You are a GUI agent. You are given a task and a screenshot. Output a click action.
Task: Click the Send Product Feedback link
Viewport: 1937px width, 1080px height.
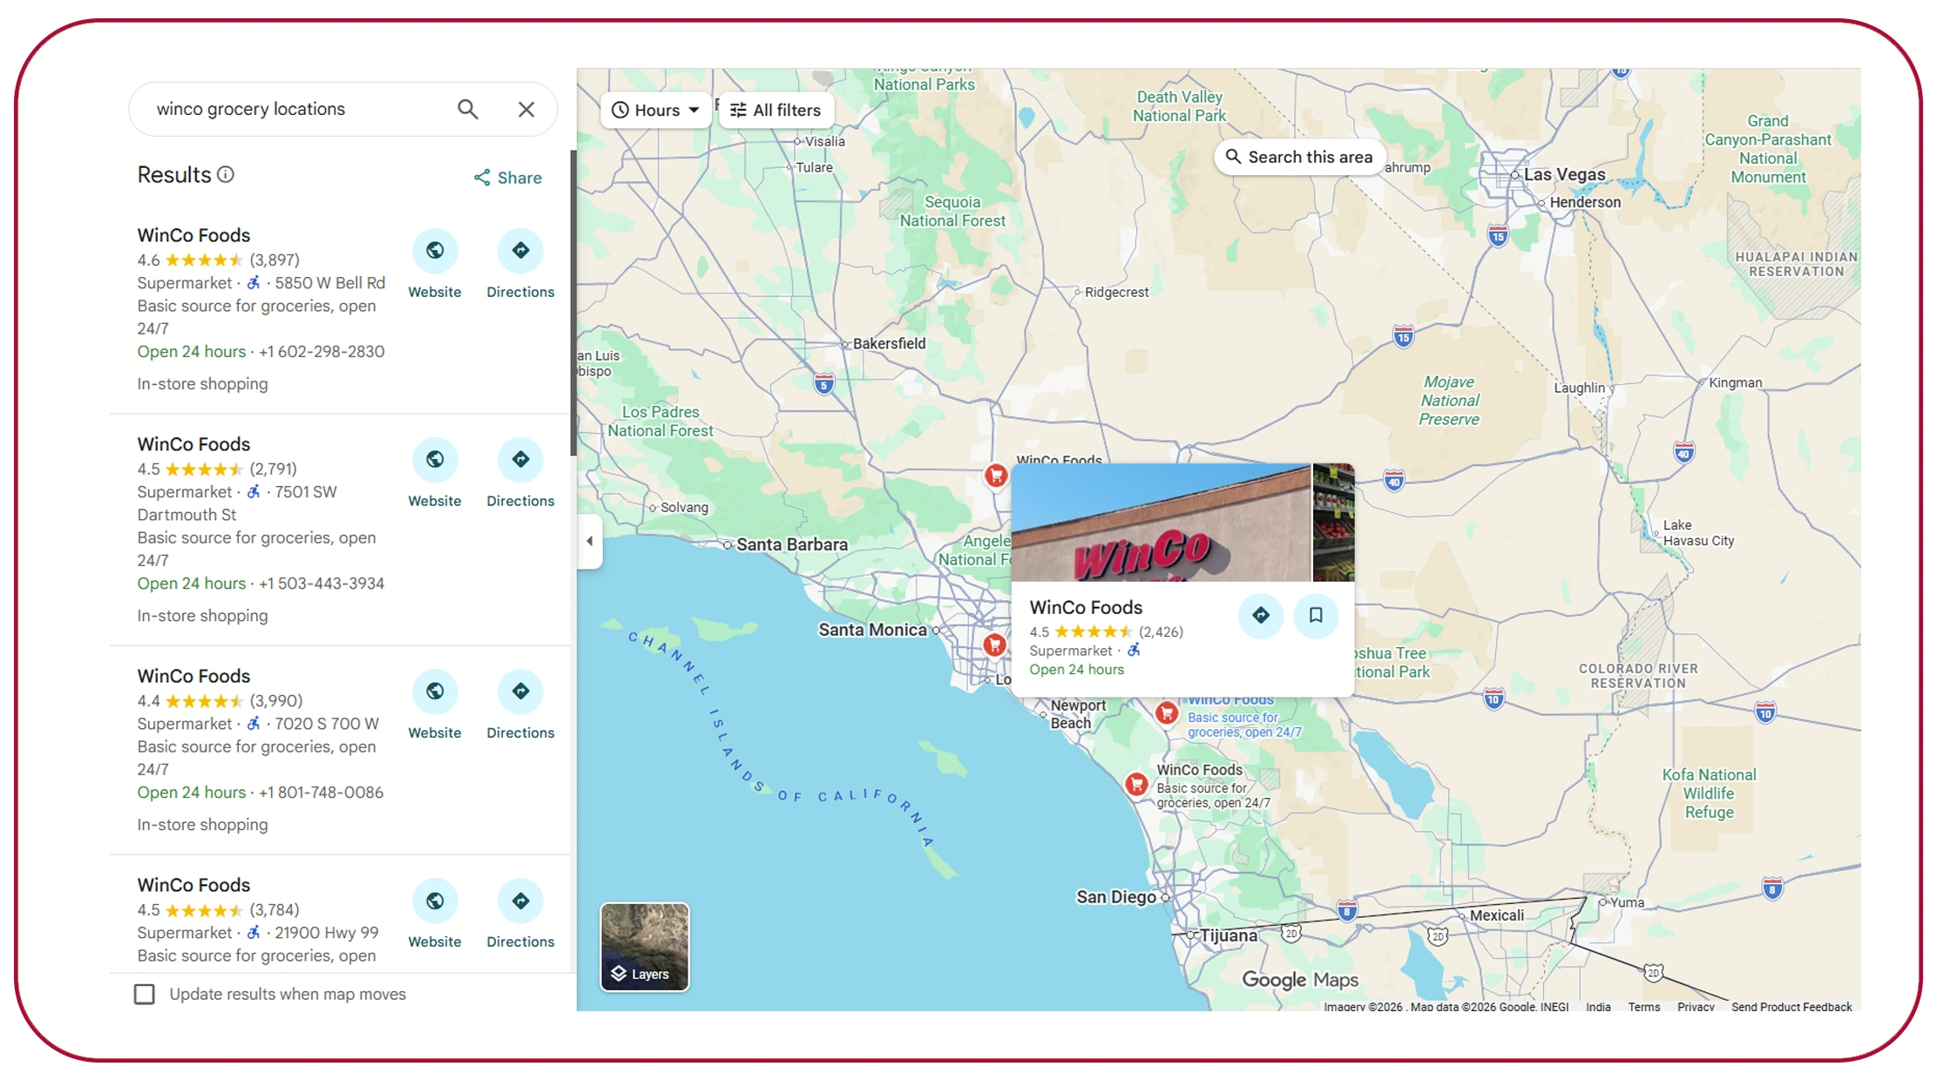pos(1791,1007)
